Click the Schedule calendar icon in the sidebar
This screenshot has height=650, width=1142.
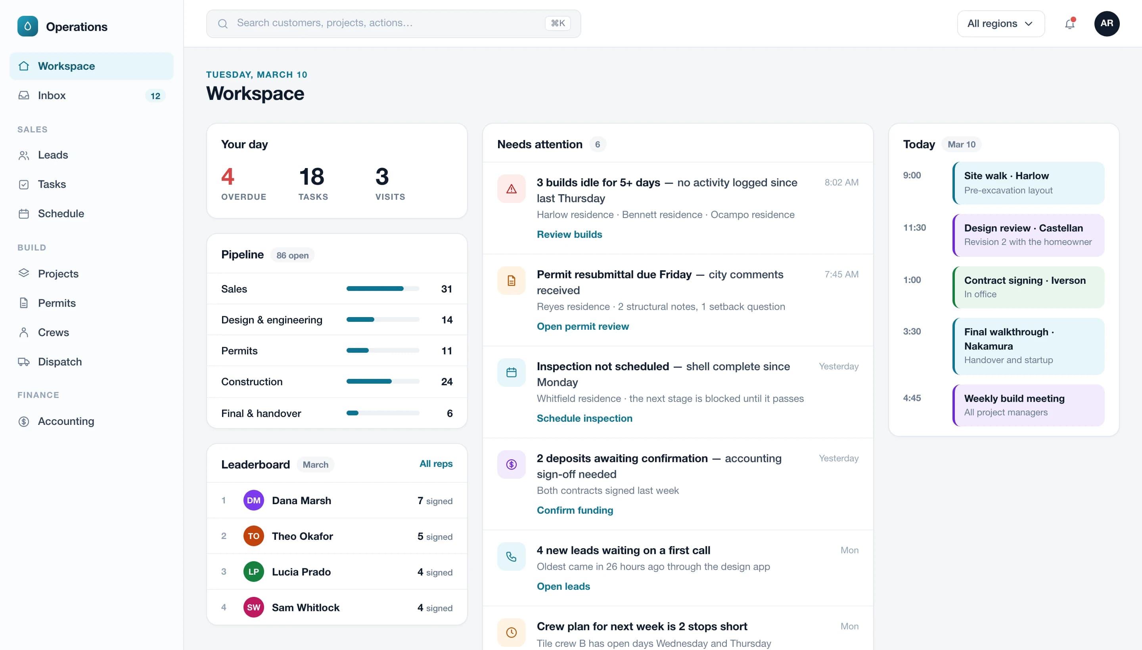click(24, 214)
